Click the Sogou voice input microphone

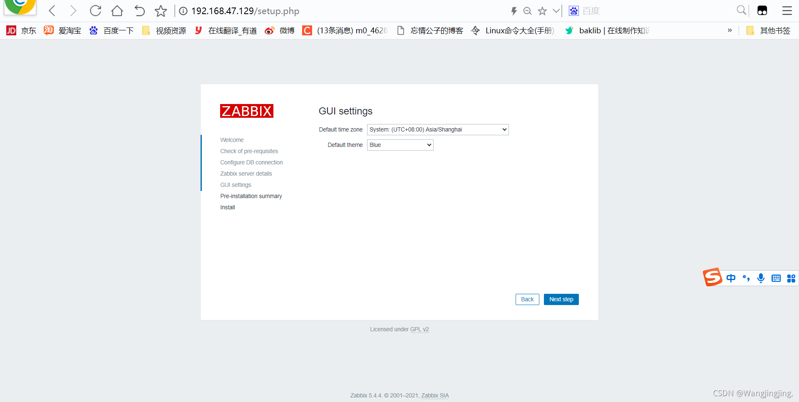pos(761,278)
